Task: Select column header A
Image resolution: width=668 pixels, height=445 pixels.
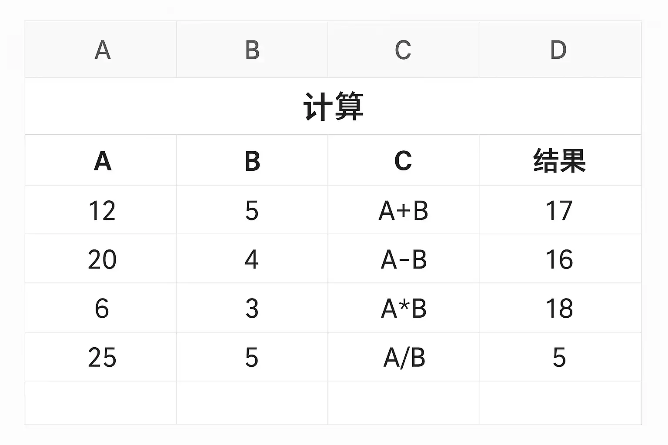Action: 101,50
